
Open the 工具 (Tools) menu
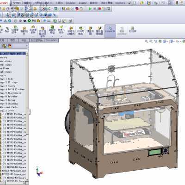tap(59, 3)
